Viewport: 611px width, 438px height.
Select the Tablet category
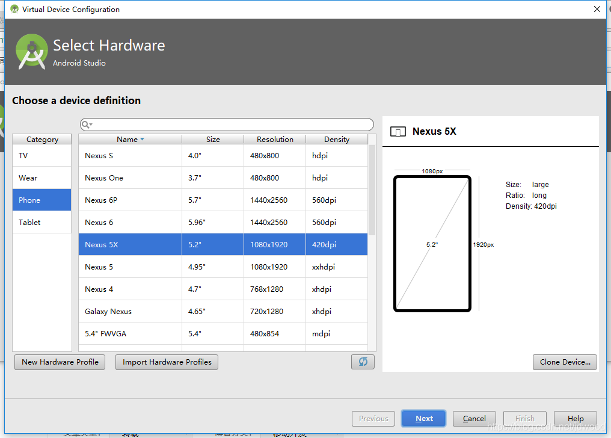point(41,222)
